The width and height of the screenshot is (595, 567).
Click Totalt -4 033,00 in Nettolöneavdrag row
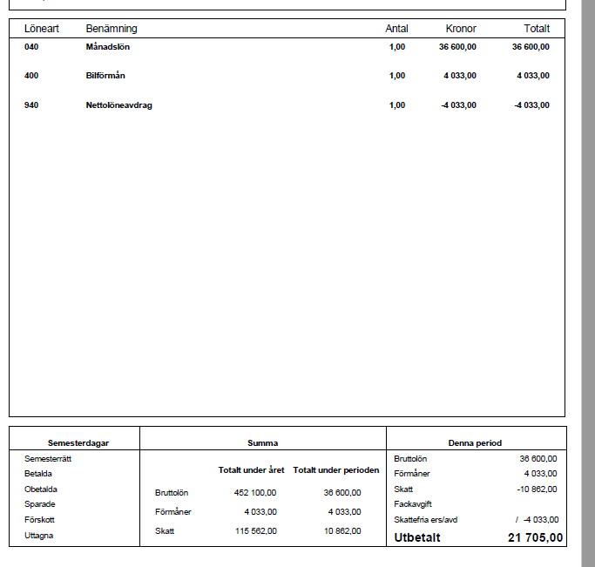(531, 105)
